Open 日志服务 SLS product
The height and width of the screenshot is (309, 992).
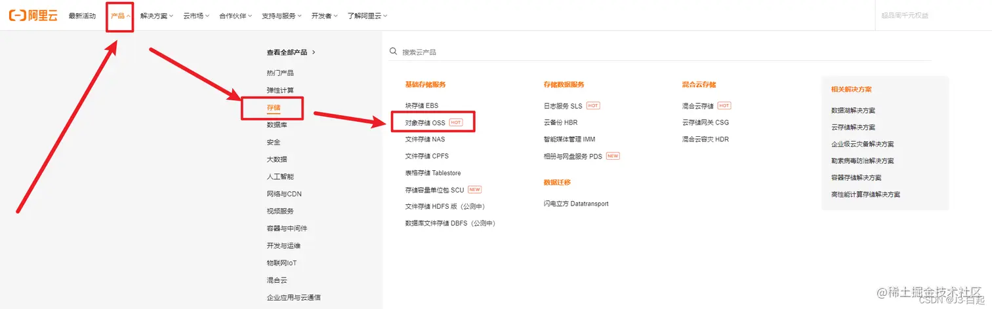pos(563,105)
